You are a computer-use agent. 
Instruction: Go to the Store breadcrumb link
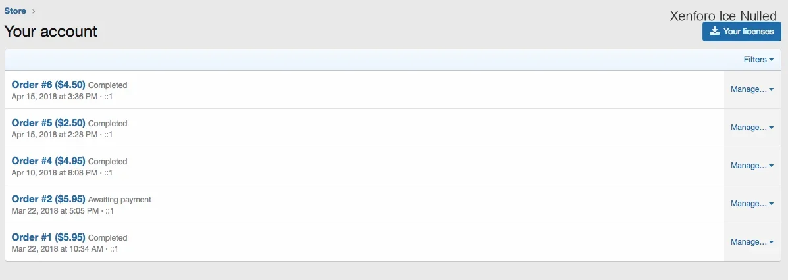point(15,11)
